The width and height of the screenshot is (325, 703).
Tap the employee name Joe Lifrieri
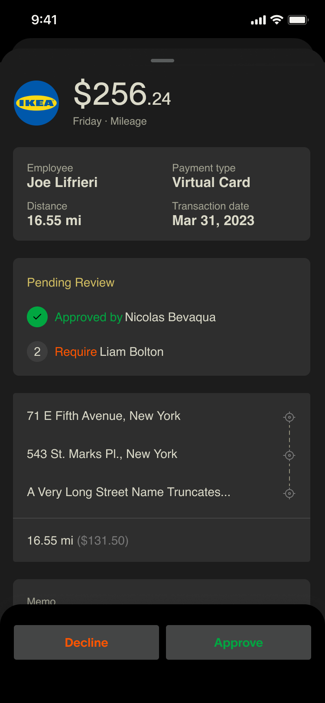click(62, 182)
